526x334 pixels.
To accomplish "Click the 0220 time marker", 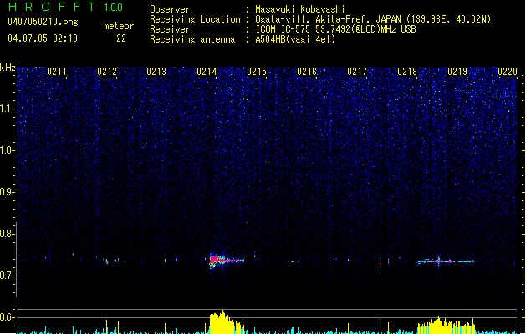I will 508,72.
